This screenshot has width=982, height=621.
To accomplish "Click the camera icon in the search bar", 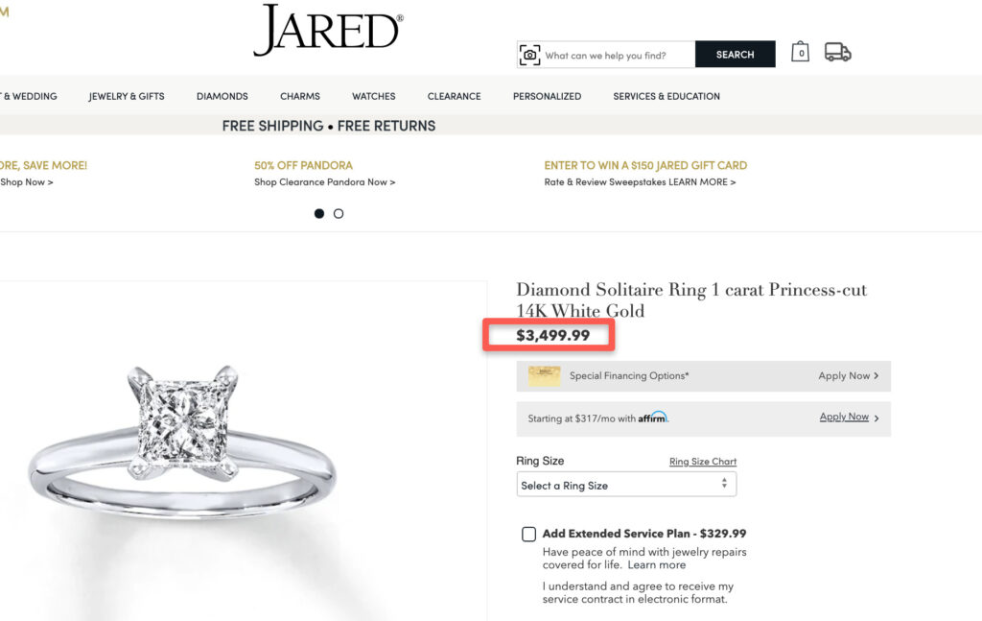I will pos(529,55).
